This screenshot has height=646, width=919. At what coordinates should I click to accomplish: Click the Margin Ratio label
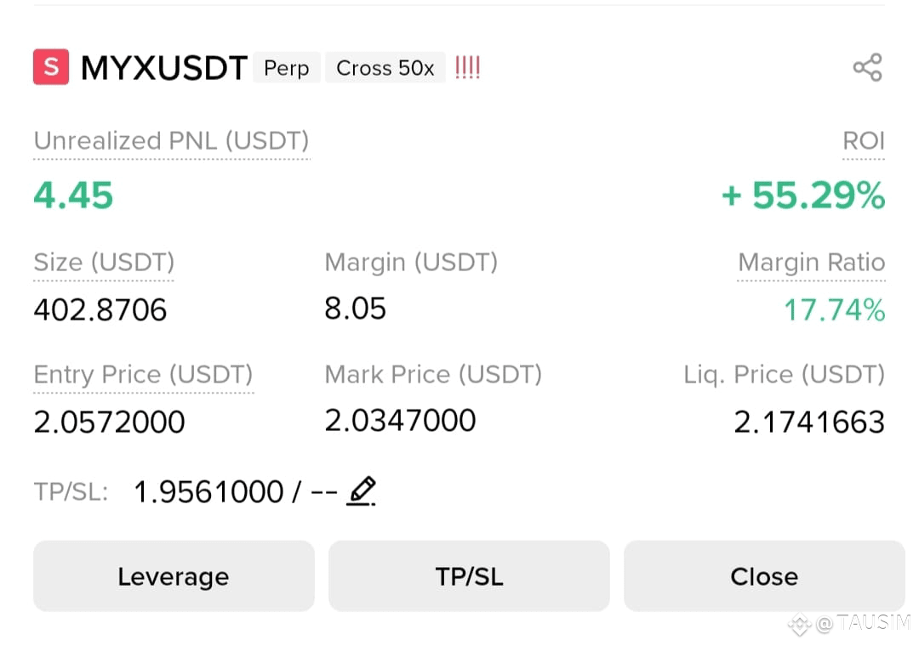pyautogui.click(x=811, y=263)
